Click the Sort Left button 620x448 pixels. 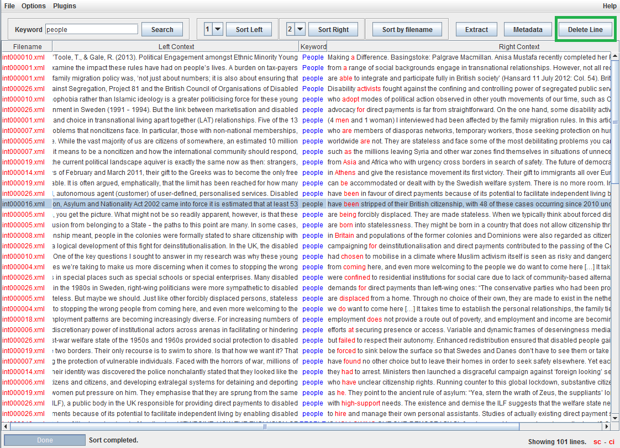coord(249,30)
